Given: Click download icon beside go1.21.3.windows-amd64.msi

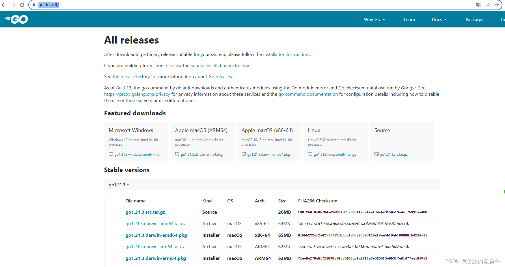Looking at the screenshot, I should [x=111, y=154].
